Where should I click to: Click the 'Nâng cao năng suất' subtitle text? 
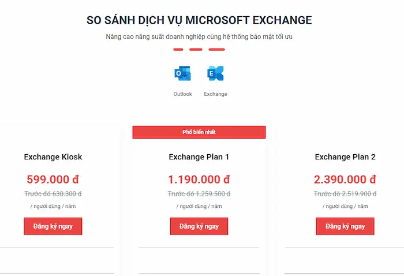coord(199,37)
